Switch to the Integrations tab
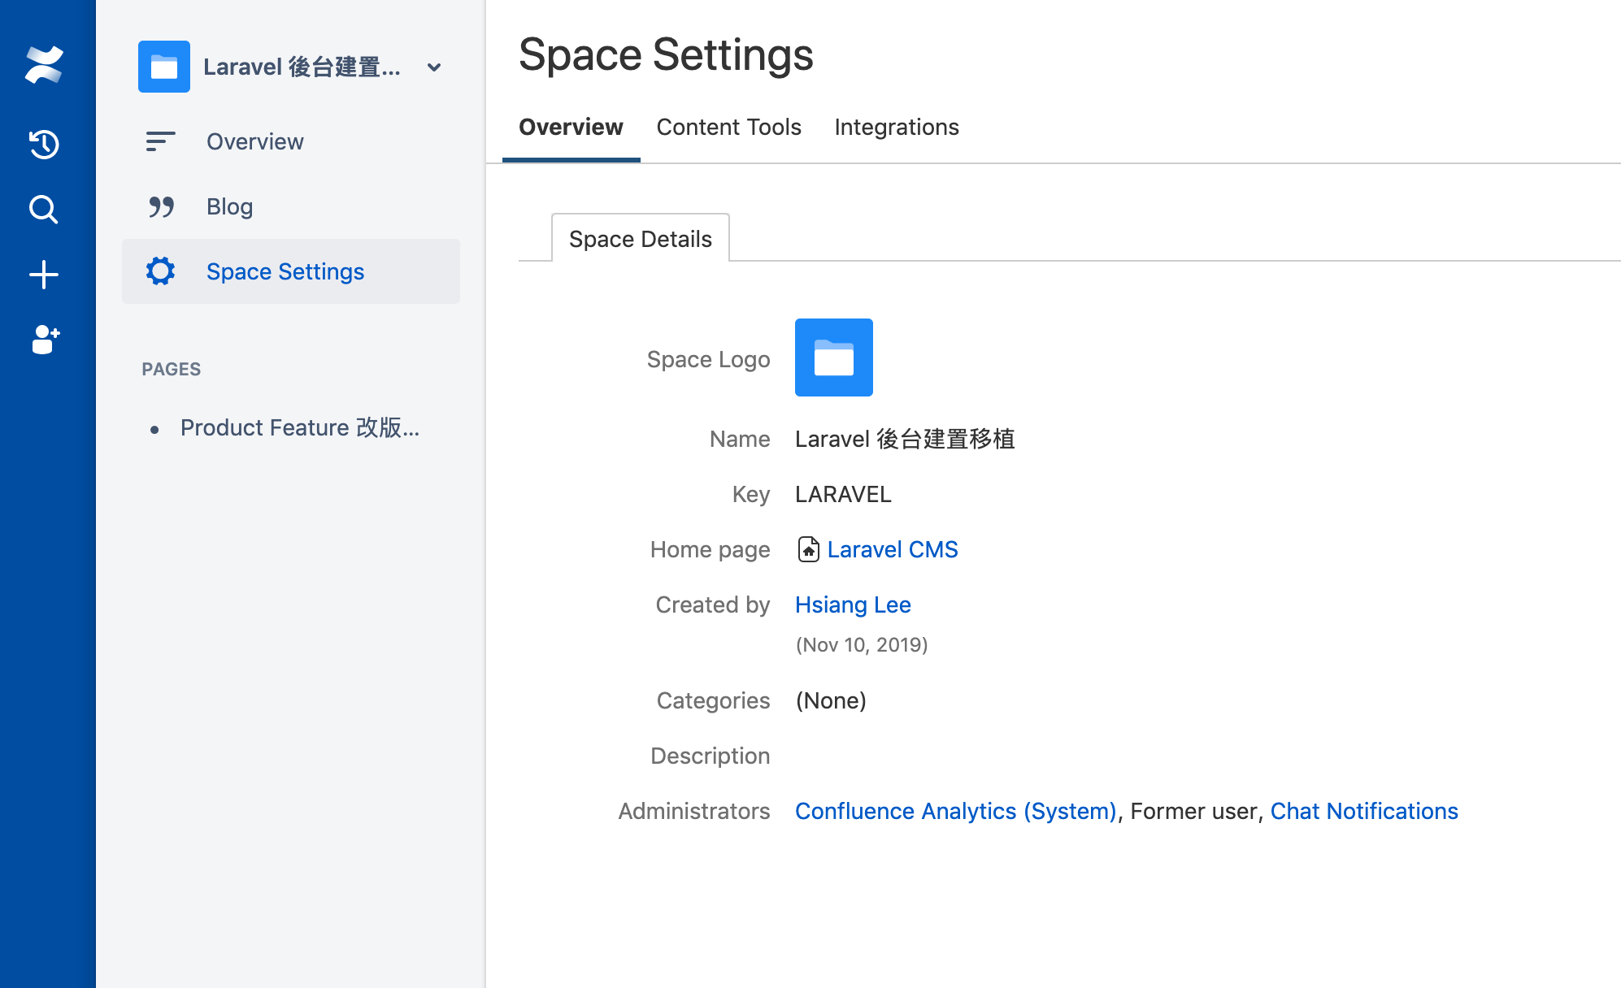Image resolution: width=1621 pixels, height=988 pixels. tap(896, 127)
